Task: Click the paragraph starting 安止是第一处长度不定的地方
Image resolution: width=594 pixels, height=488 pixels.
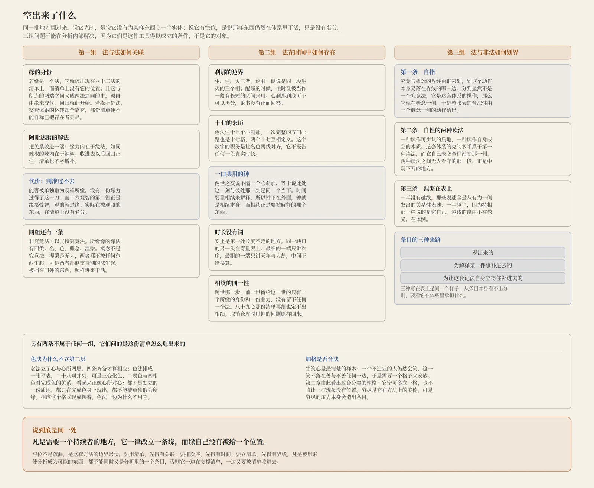Action: [x=261, y=252]
